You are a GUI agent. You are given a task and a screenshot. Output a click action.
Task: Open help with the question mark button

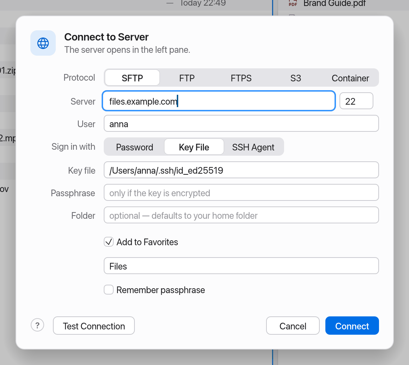[37, 325]
